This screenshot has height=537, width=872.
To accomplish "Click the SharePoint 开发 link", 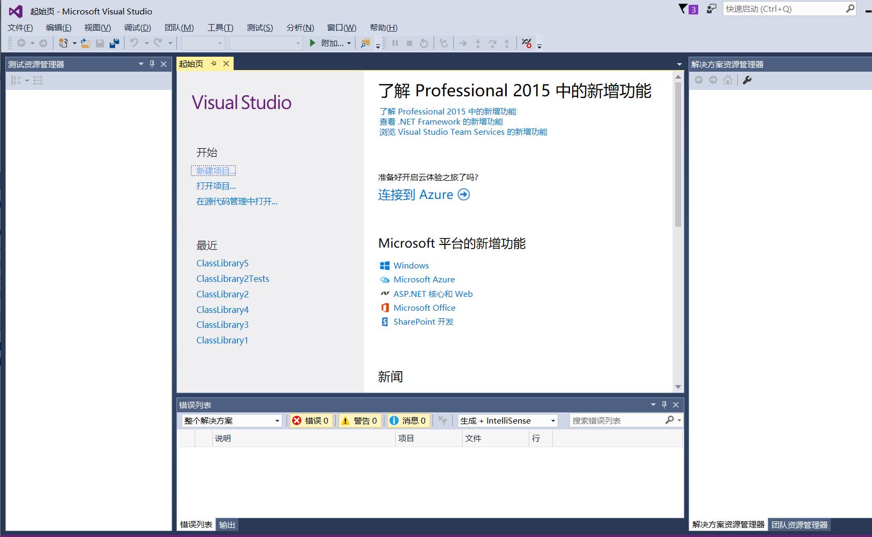I will point(423,322).
